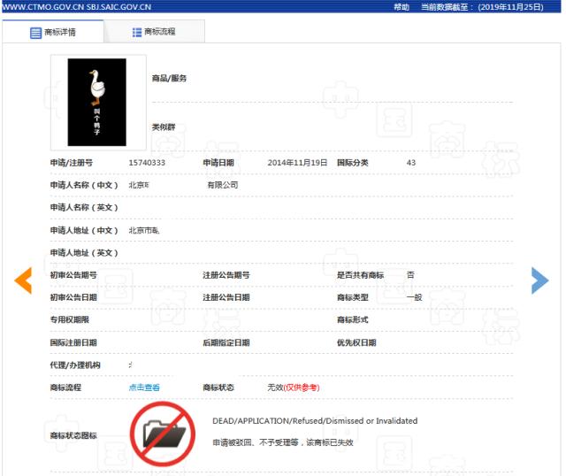Click the 专用权期限 label
This screenshot has height=476, width=566.
tap(70, 319)
